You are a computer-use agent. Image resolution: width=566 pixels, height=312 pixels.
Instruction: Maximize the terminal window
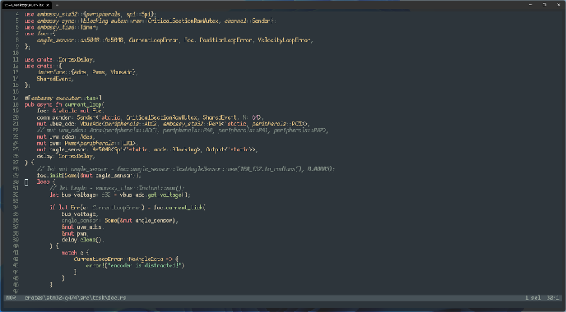(544, 5)
